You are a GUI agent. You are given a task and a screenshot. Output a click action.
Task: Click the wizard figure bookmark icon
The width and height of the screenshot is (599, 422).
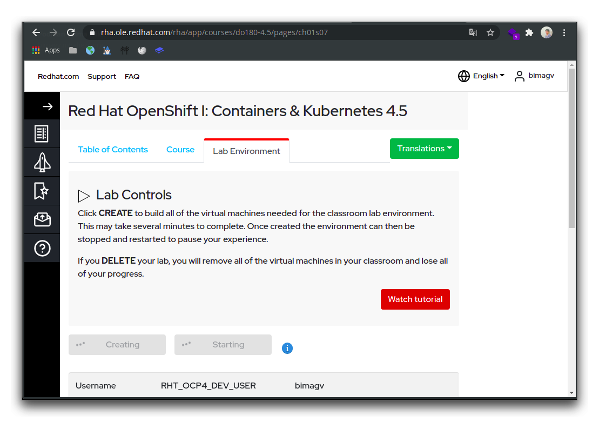tap(107, 50)
